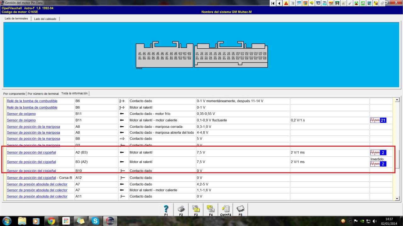Screen dimensions: 403x226
Task: Select Por número de terminal tab
Action: [x=43, y=94]
